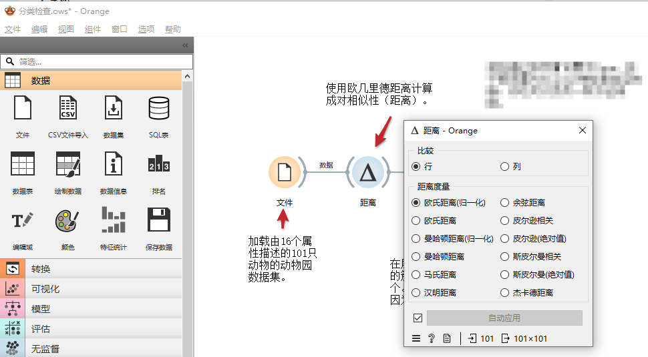Select the CSV文件导入 widget icon
648x357 pixels.
(x=67, y=107)
